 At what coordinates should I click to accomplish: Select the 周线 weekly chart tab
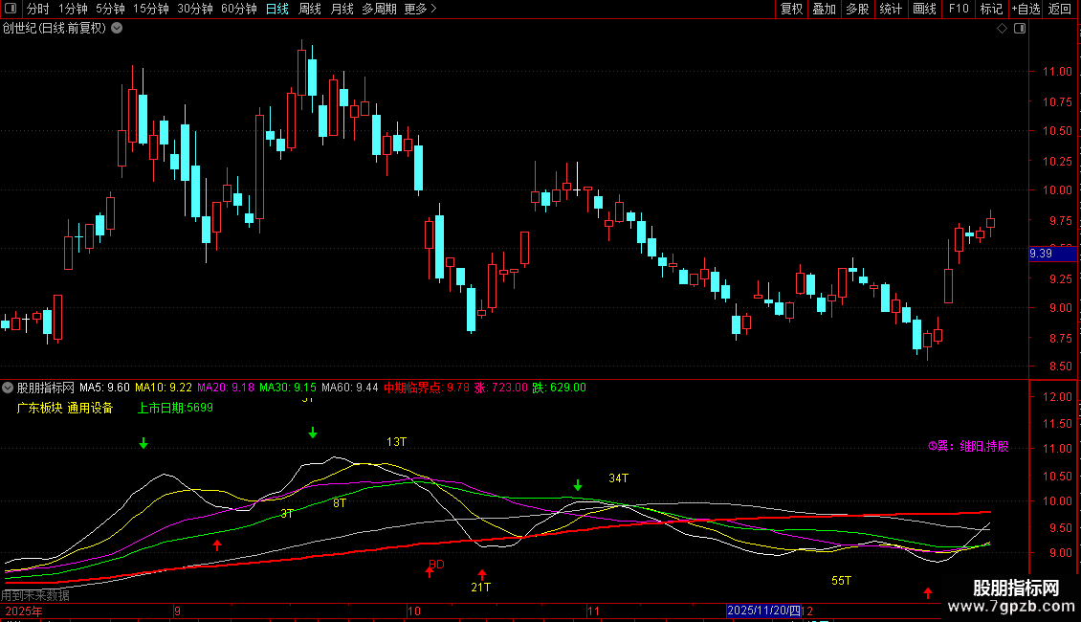coord(310,9)
